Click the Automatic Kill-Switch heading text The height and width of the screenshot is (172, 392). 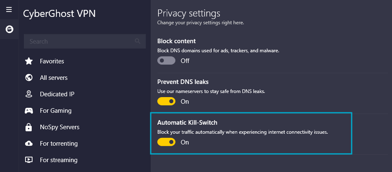[187, 123]
